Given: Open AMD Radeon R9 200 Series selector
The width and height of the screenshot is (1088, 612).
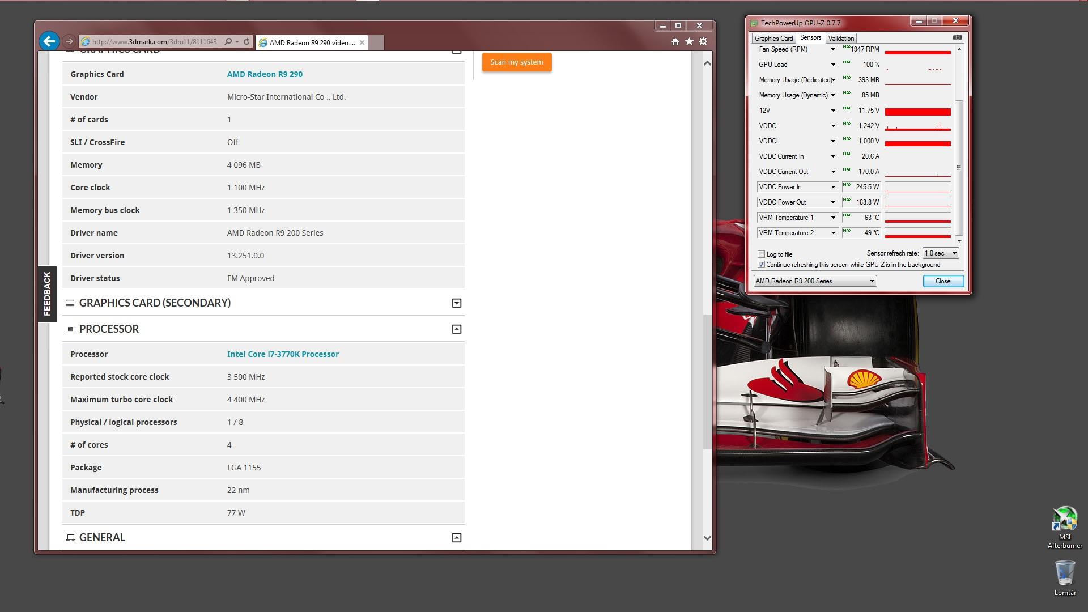Looking at the screenshot, I should [815, 281].
